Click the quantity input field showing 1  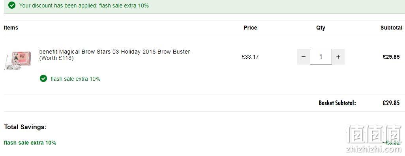click(321, 57)
